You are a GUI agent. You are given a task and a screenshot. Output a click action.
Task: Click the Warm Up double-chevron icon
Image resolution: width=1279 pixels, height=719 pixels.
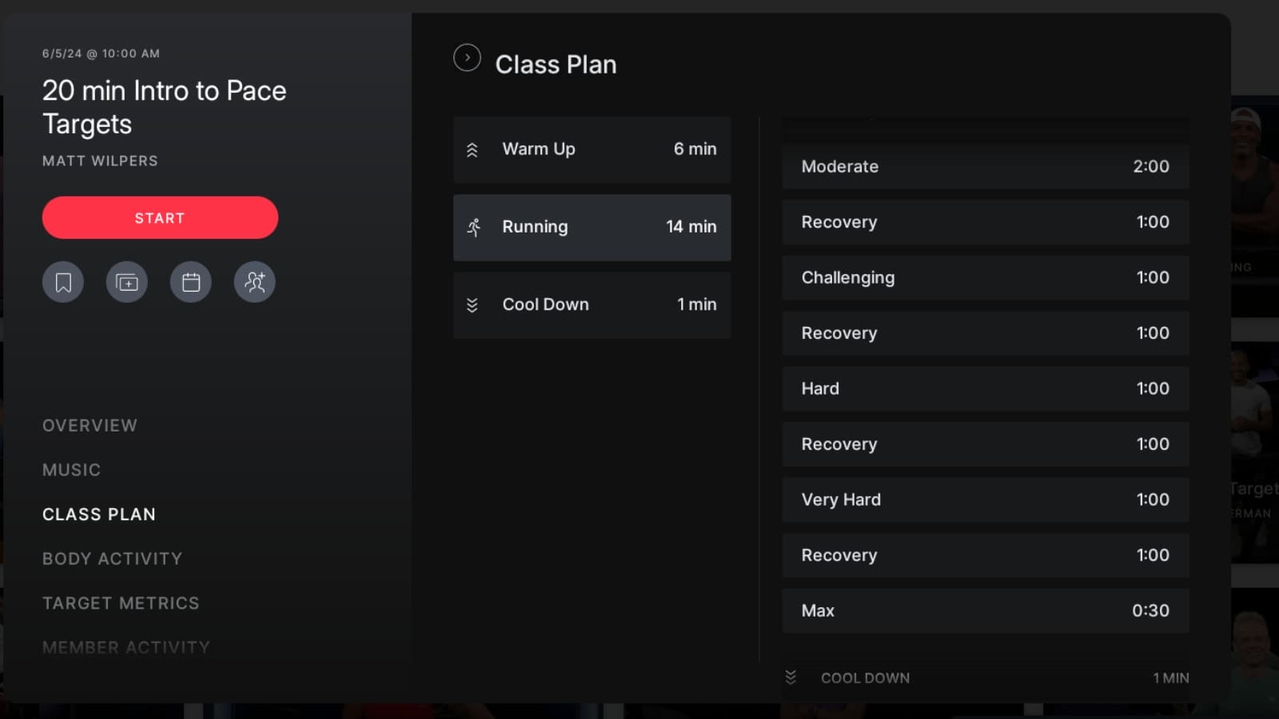tap(472, 150)
